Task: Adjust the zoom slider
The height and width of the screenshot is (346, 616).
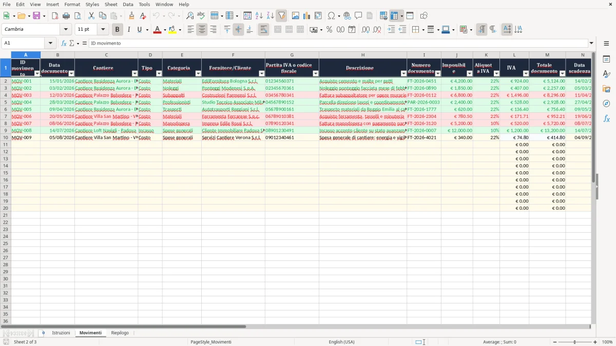Action: pos(575,342)
